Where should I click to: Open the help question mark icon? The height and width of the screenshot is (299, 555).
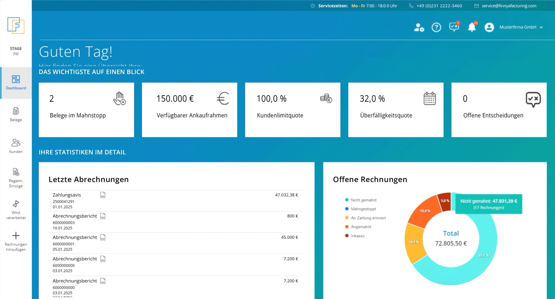point(436,27)
